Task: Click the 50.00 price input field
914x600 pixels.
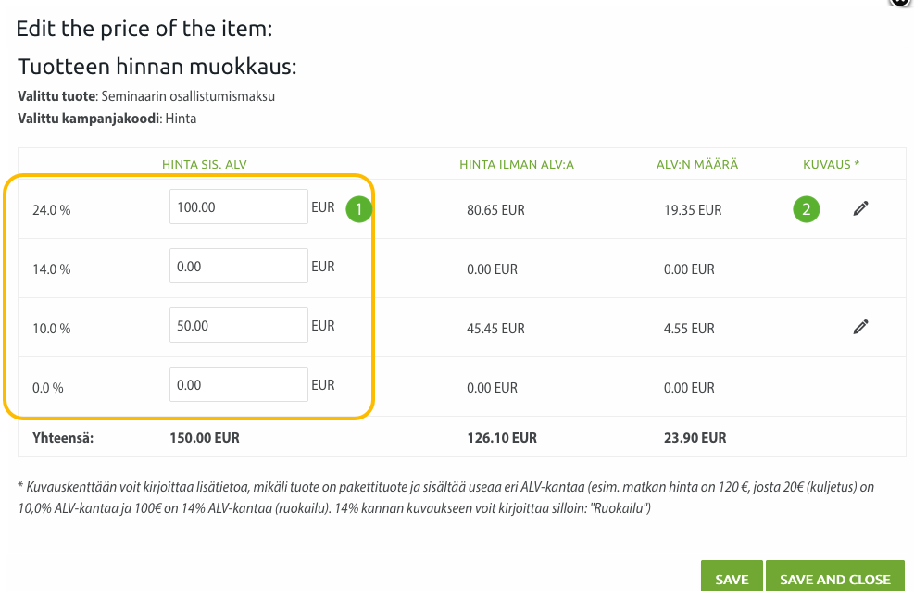Action: [x=238, y=325]
